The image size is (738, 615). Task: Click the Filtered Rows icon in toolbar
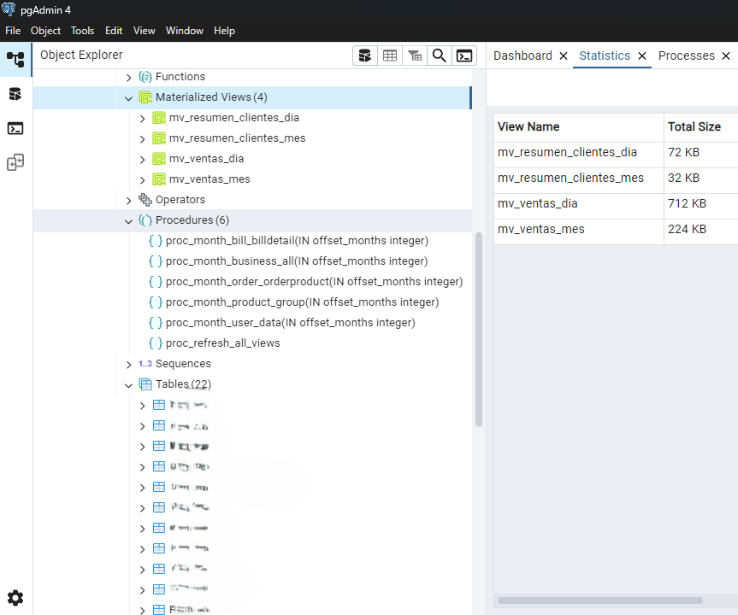coord(415,56)
